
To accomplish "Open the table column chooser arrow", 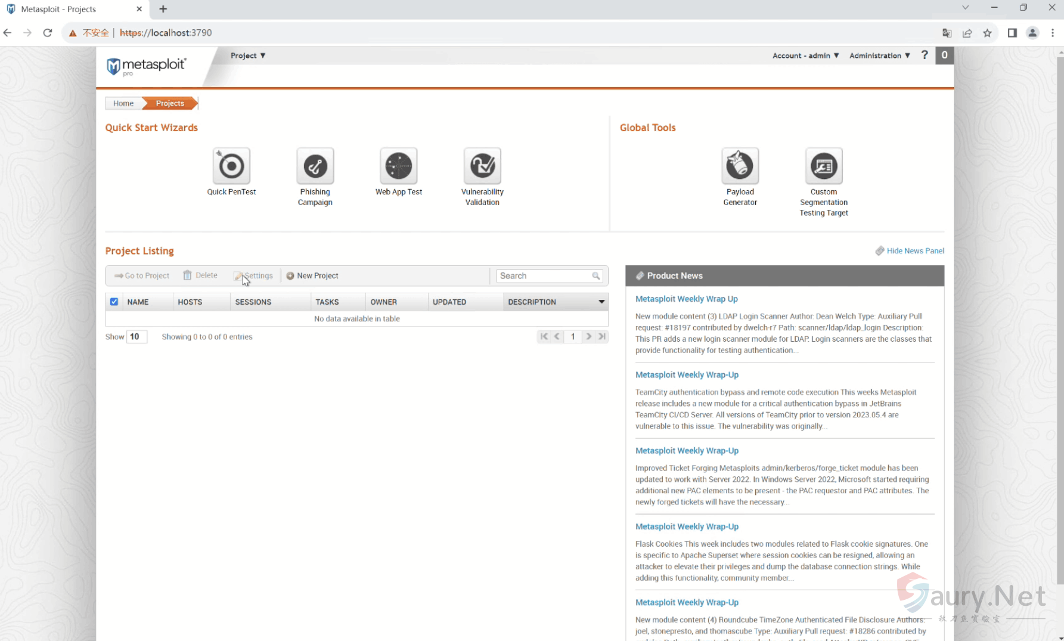I will [601, 302].
